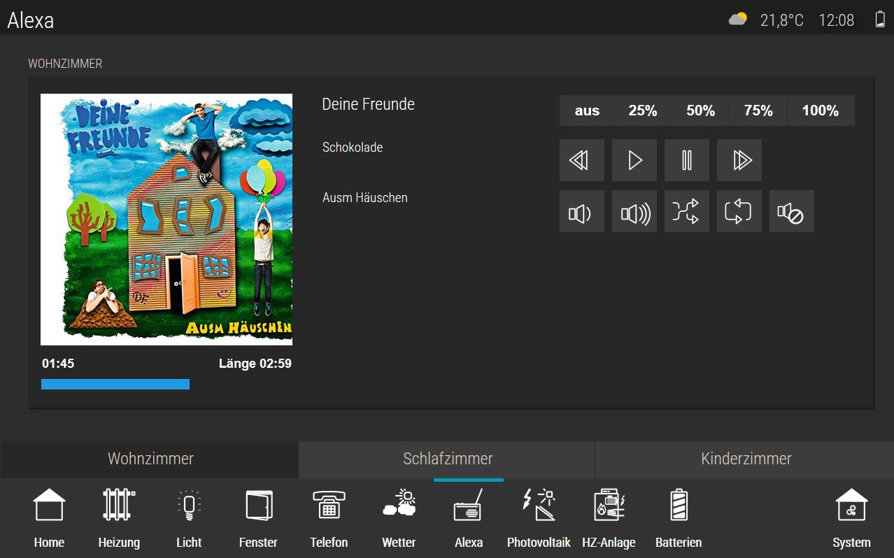Click the album name Ausm Häuschen text
The width and height of the screenshot is (894, 558).
coord(365,198)
